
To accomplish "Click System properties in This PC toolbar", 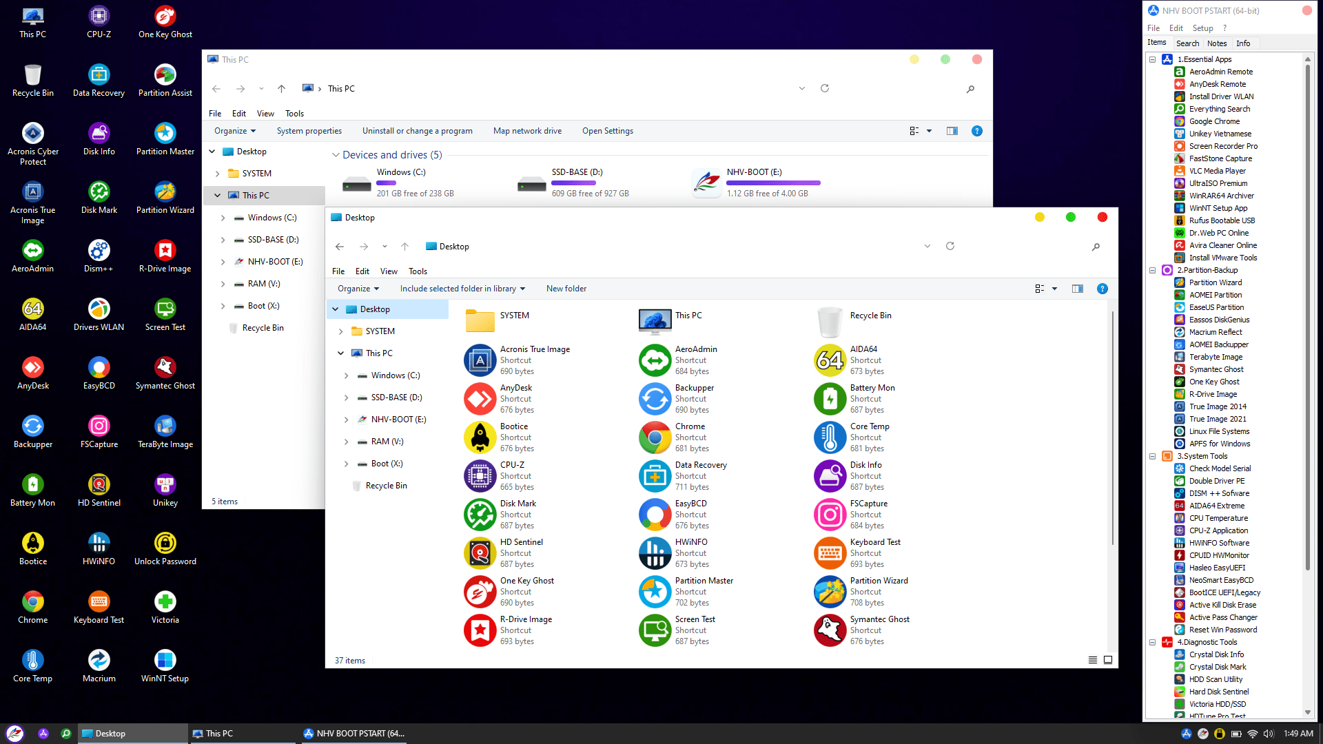I will coord(309,131).
